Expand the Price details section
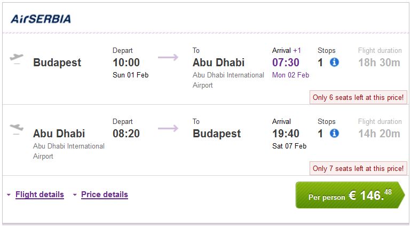This screenshot has height=226, width=411. (104, 194)
